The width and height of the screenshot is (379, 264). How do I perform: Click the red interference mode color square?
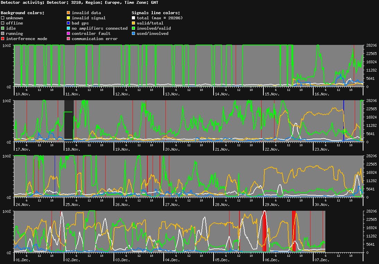[x=3, y=39]
